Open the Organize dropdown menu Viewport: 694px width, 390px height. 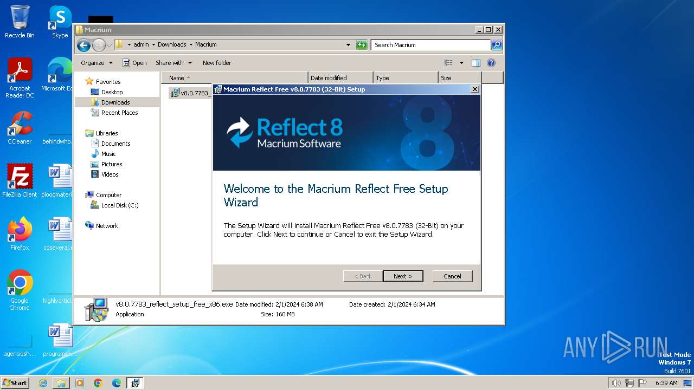[x=97, y=63]
